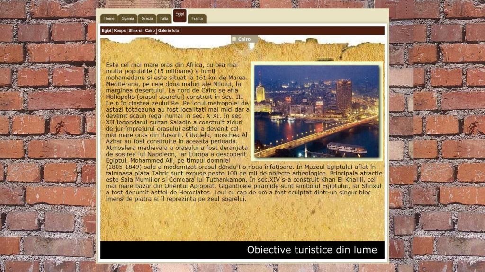
Task: Open the Home tab
Action: 109,19
